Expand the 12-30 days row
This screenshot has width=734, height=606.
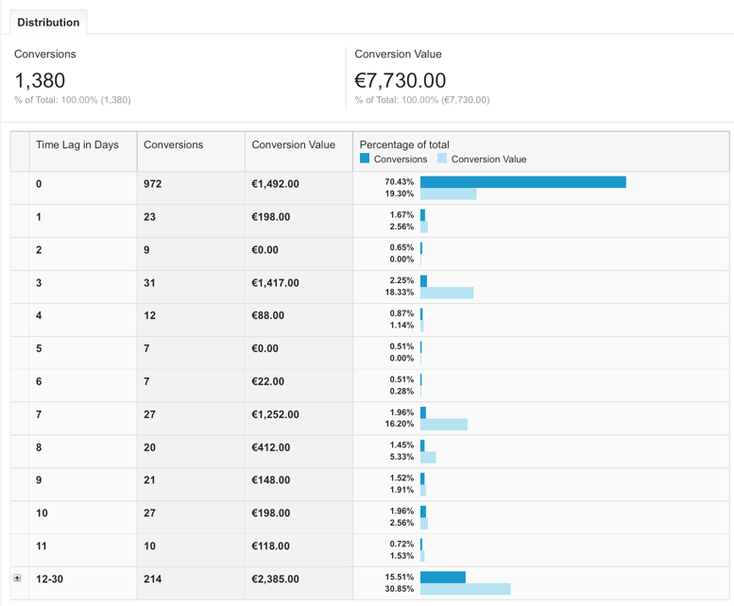click(x=17, y=578)
